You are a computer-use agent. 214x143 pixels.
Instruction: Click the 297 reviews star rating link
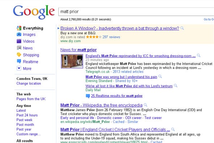[111, 37]
